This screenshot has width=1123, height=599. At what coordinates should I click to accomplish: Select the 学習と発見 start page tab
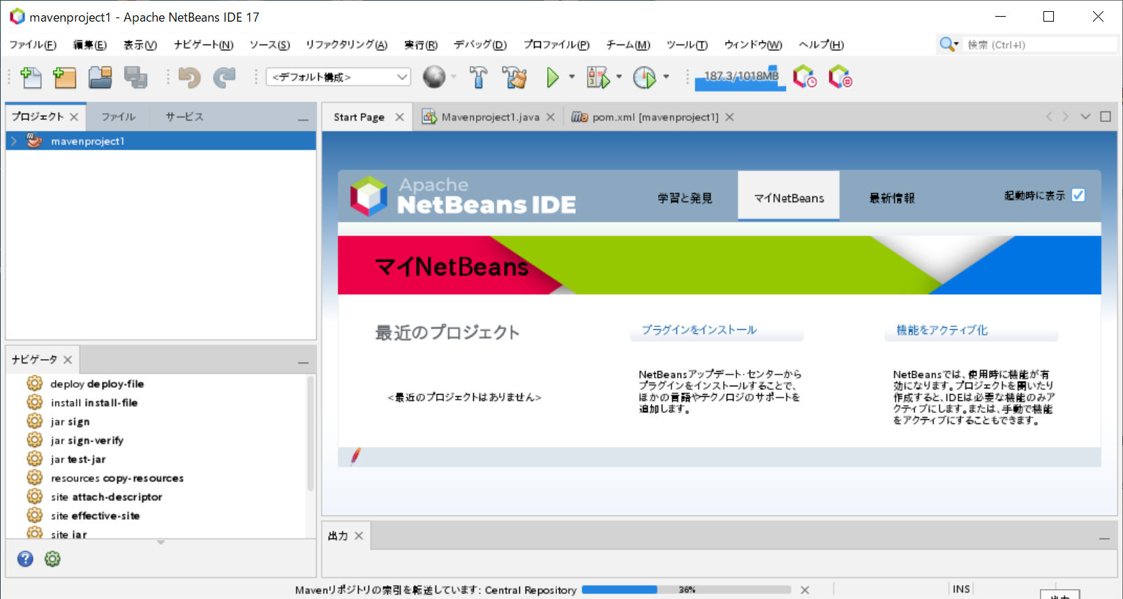click(x=685, y=198)
